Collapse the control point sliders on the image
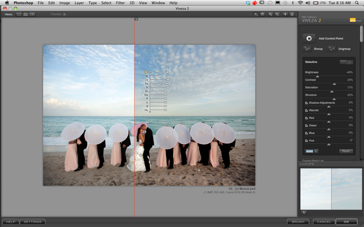Image resolution: width=364 pixels, height=227 pixels. tap(150, 112)
